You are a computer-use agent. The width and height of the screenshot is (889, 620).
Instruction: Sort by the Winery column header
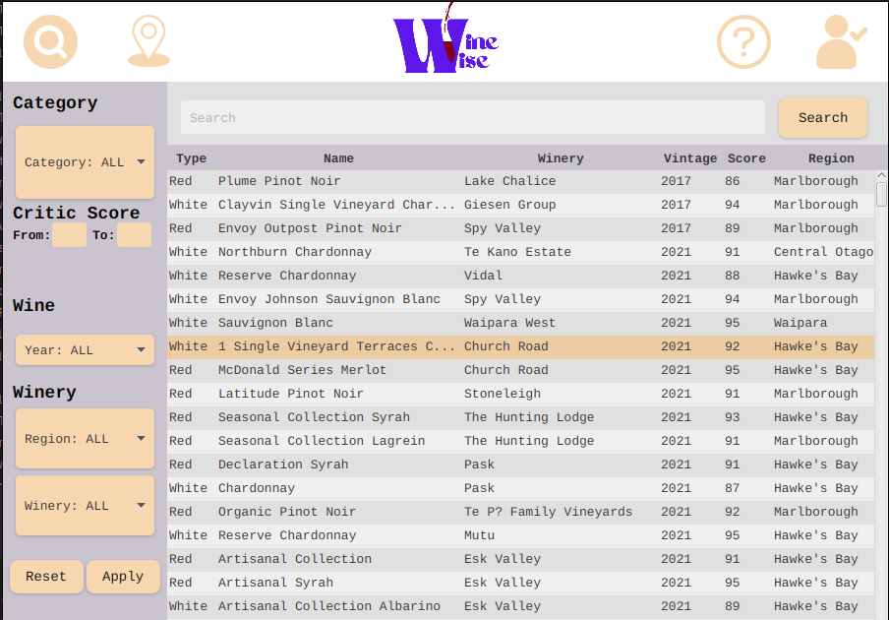click(561, 158)
